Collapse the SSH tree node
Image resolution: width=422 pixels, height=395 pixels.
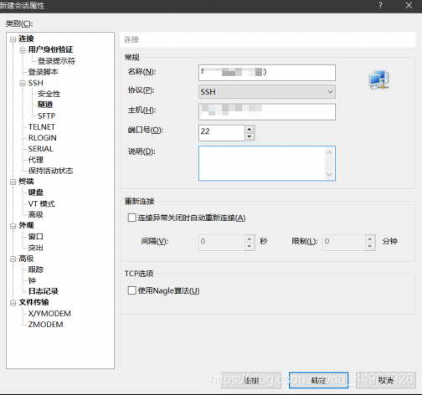(x=23, y=83)
